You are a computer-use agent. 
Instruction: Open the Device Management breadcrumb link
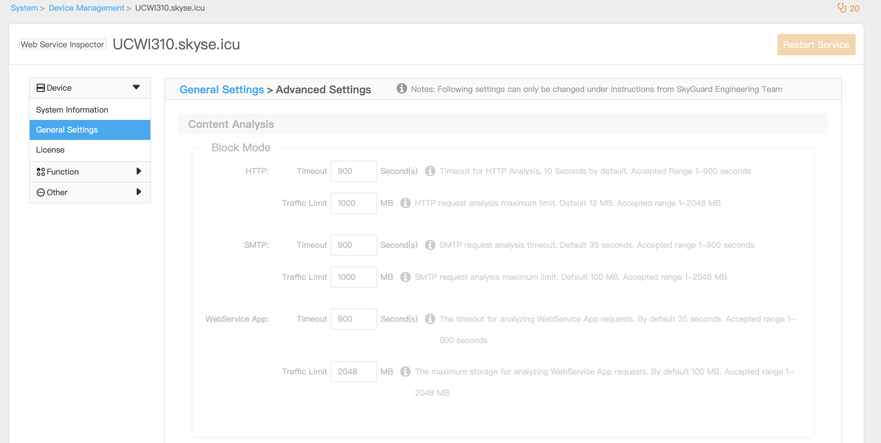[x=86, y=8]
